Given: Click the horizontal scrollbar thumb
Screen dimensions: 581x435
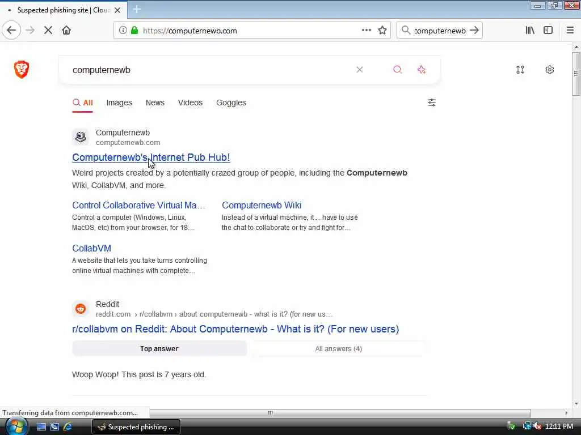Looking at the screenshot, I should 270,413.
